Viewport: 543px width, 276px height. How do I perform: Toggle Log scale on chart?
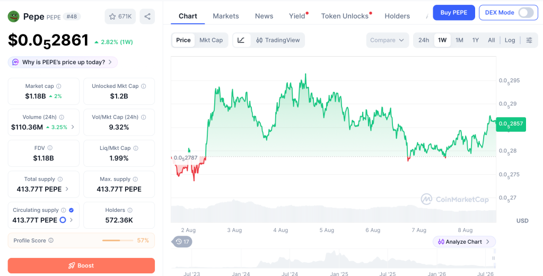coord(510,40)
